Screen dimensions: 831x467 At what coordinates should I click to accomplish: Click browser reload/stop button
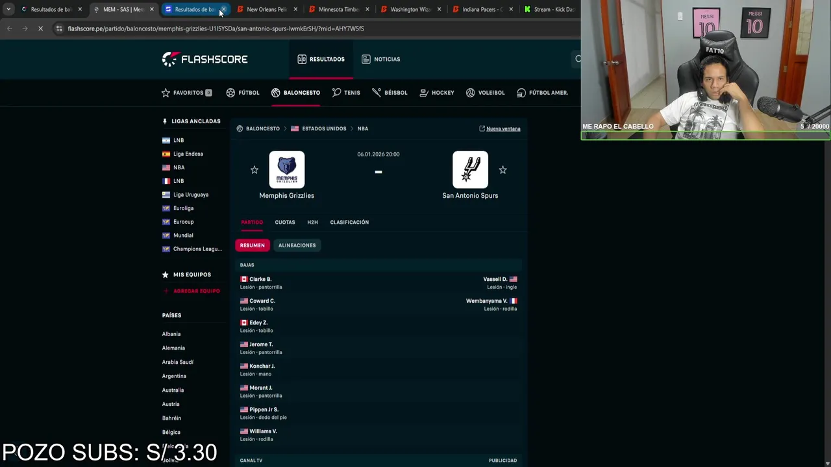[40, 29]
